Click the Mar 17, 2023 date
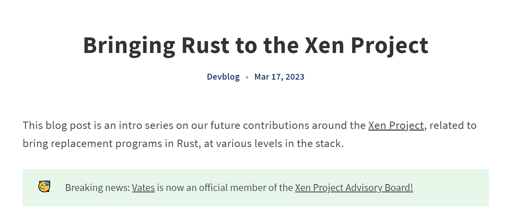This screenshot has width=510, height=221. tap(279, 77)
